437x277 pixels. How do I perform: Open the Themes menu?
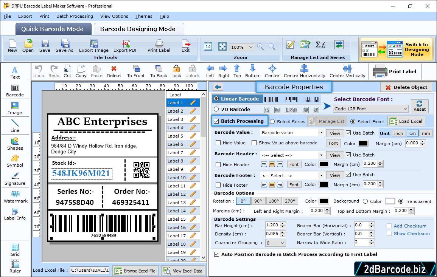click(144, 16)
